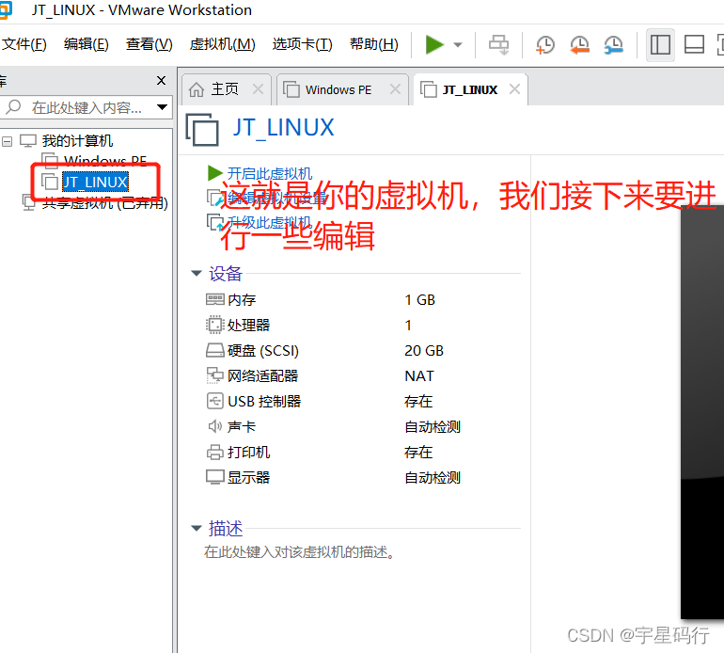Take a snapshot of this virtual machine

[545, 45]
